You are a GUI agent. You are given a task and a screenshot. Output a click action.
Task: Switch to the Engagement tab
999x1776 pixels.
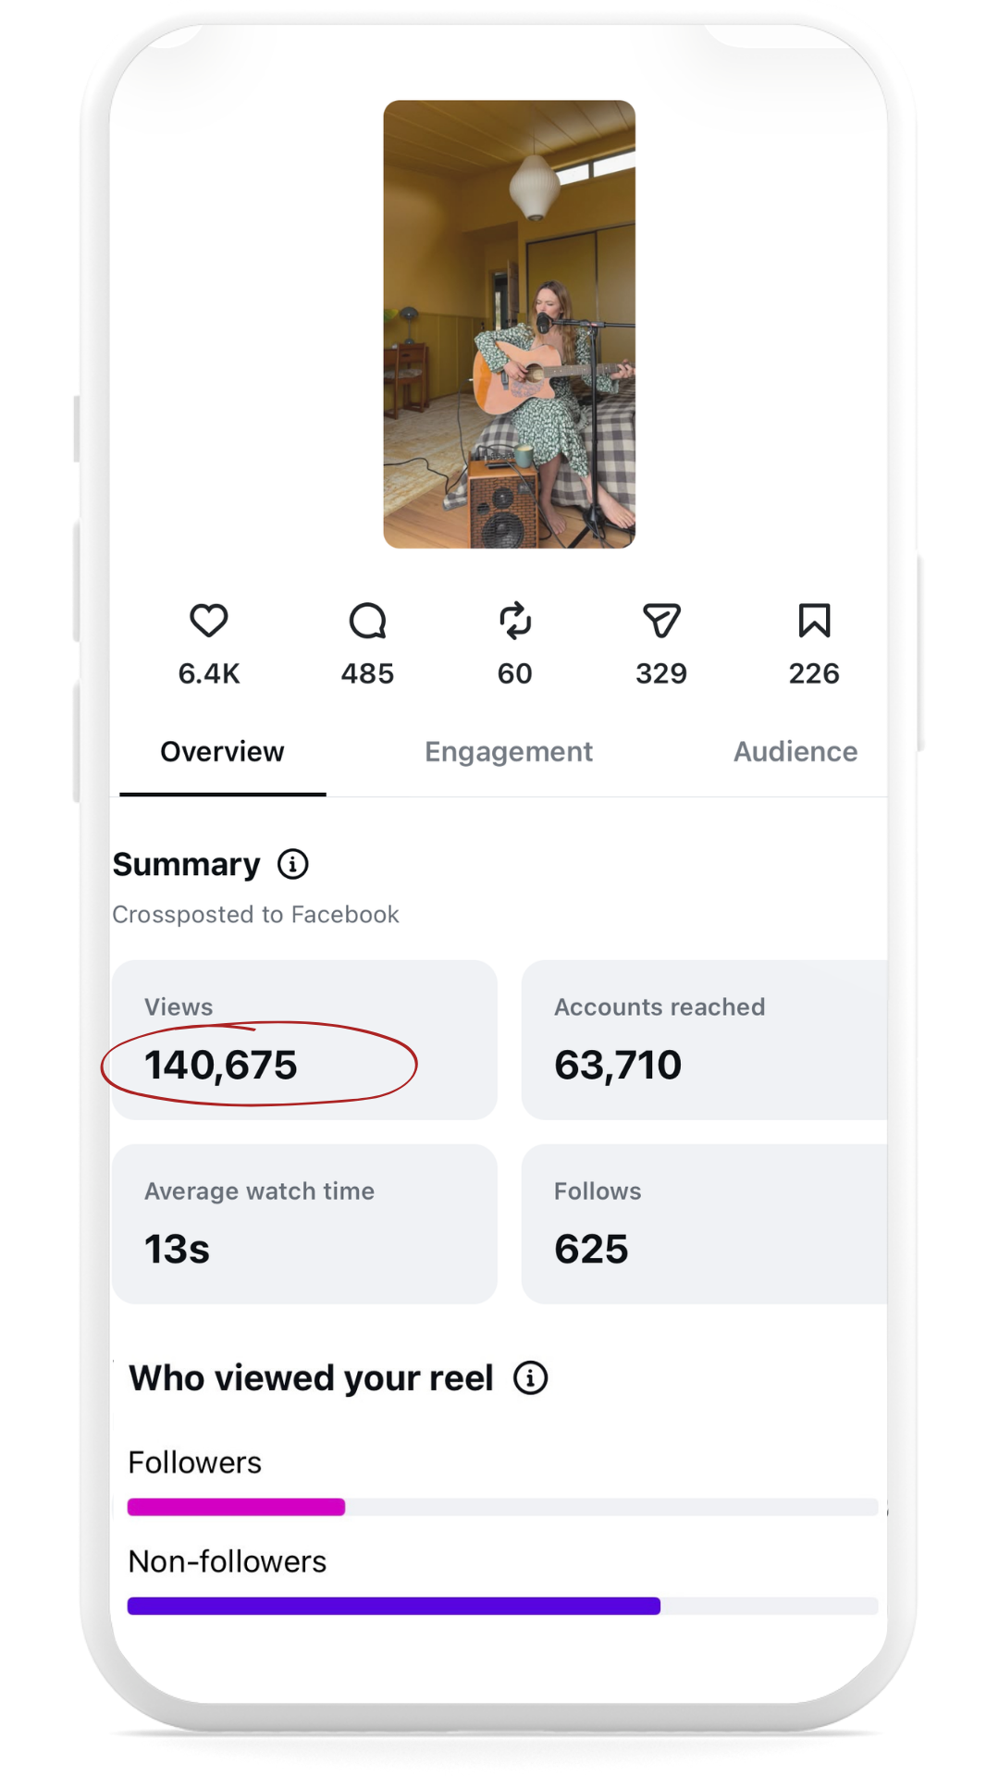pyautogui.click(x=509, y=752)
